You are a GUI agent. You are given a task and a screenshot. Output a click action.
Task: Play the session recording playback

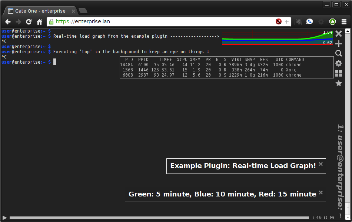4,218
